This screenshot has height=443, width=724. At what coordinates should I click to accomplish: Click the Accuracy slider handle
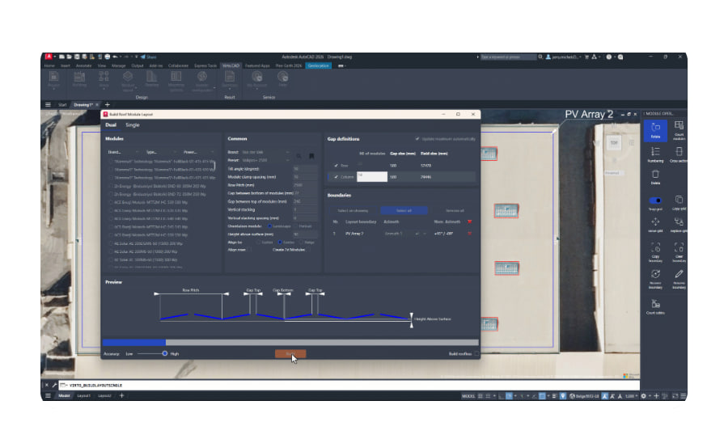coord(164,353)
